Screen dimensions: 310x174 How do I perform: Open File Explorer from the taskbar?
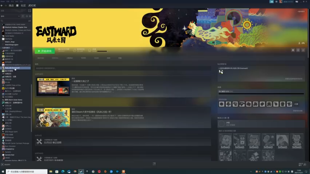51,172
